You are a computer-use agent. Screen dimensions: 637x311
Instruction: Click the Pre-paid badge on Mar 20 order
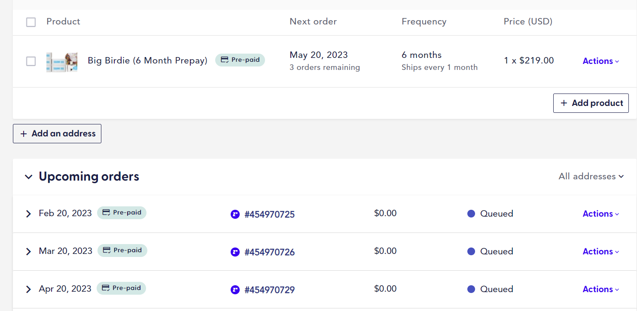click(x=122, y=251)
